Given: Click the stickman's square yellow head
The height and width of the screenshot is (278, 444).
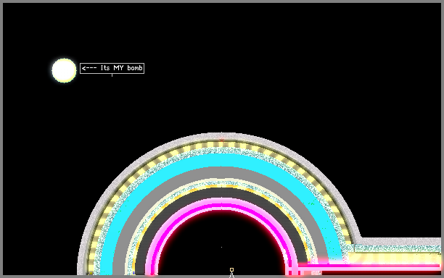Looking at the screenshot, I should point(231,269).
